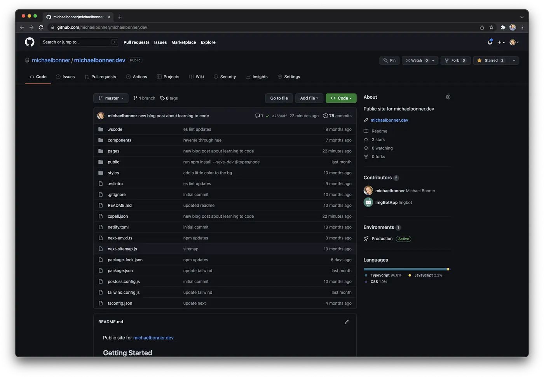Pin this repository

(389, 60)
